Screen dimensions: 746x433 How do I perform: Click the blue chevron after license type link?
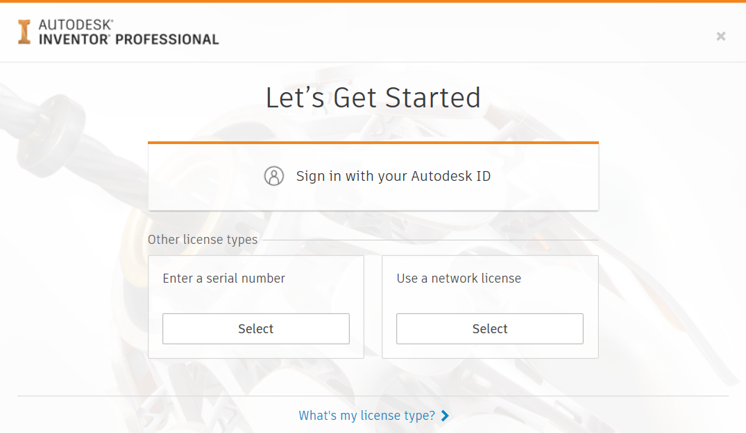445,416
